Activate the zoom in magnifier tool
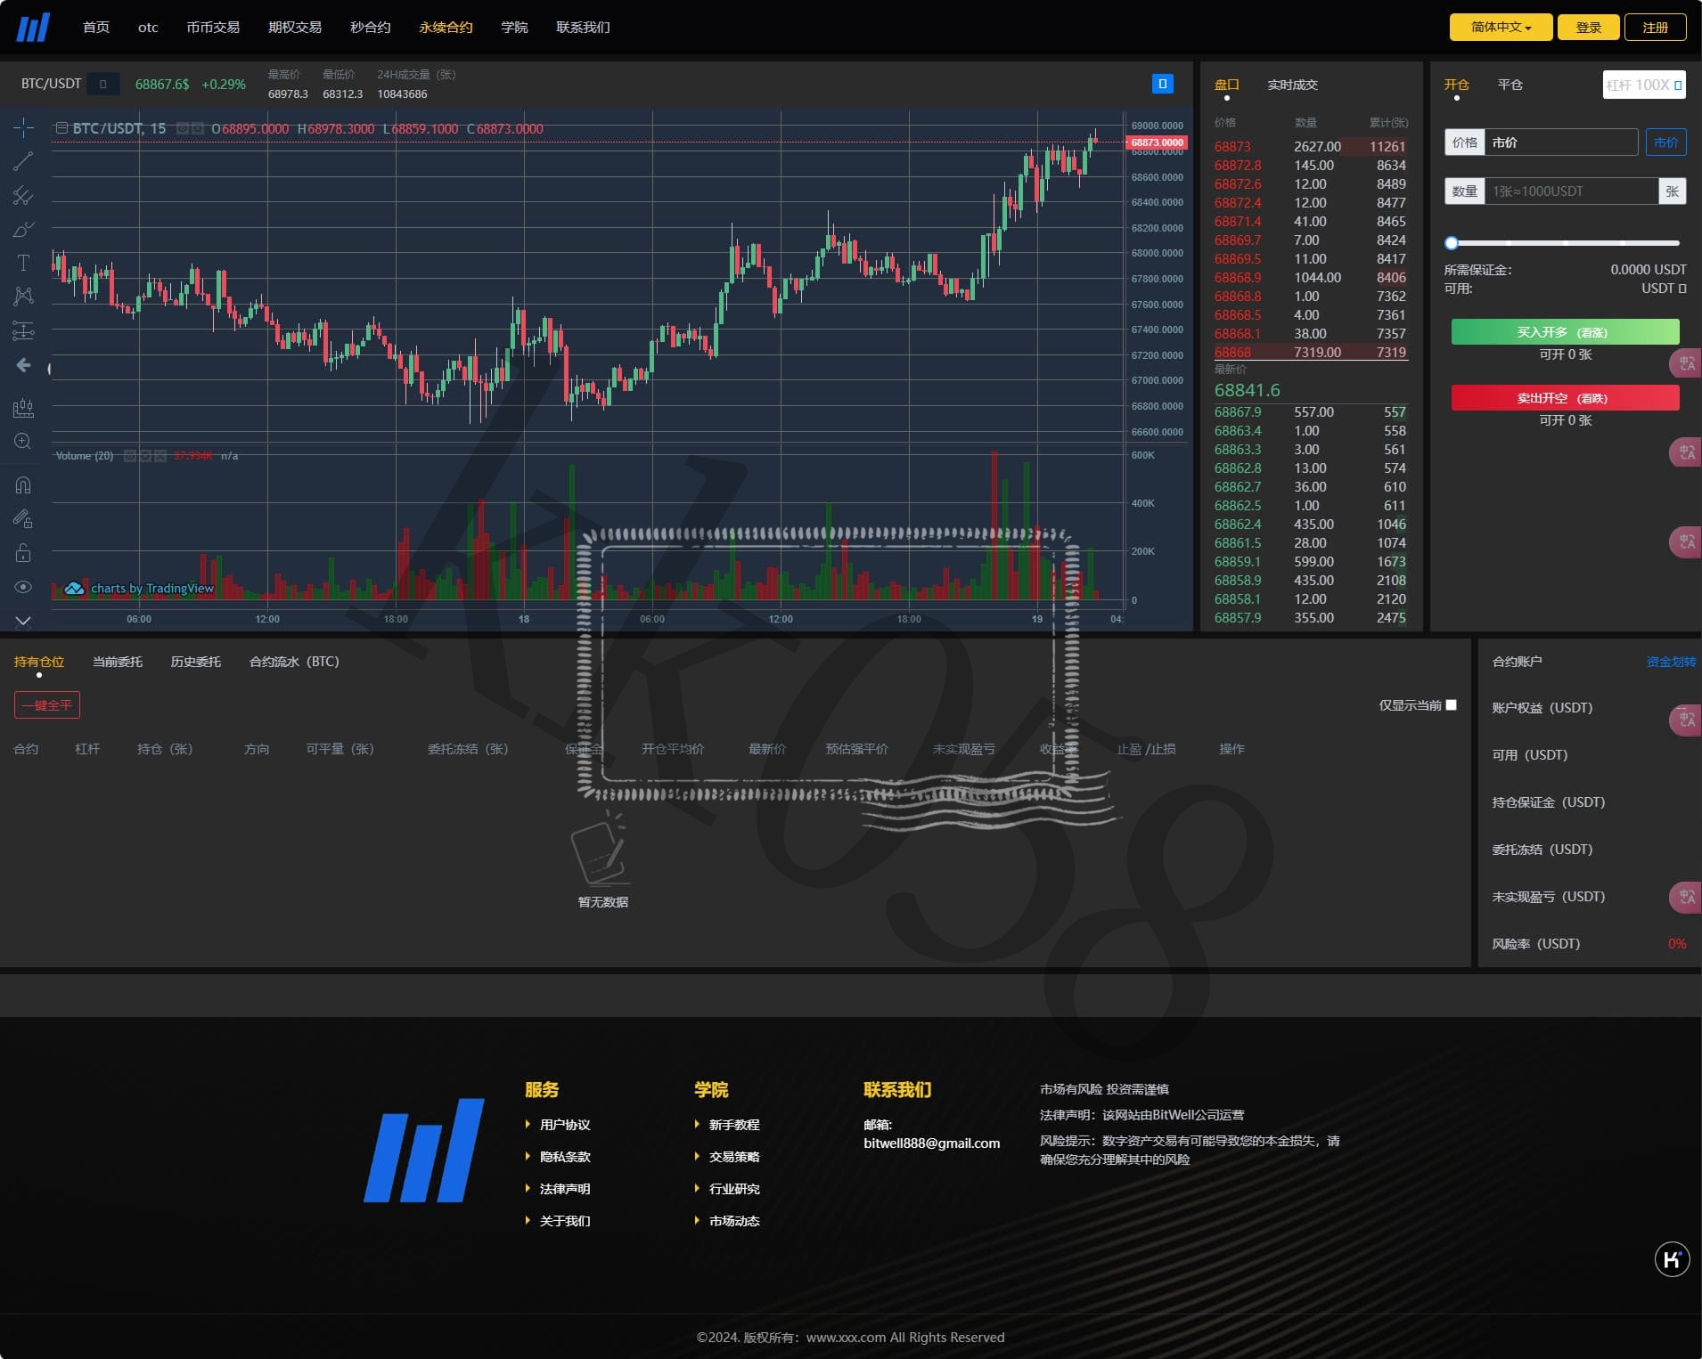1702x1359 pixels. point(23,442)
